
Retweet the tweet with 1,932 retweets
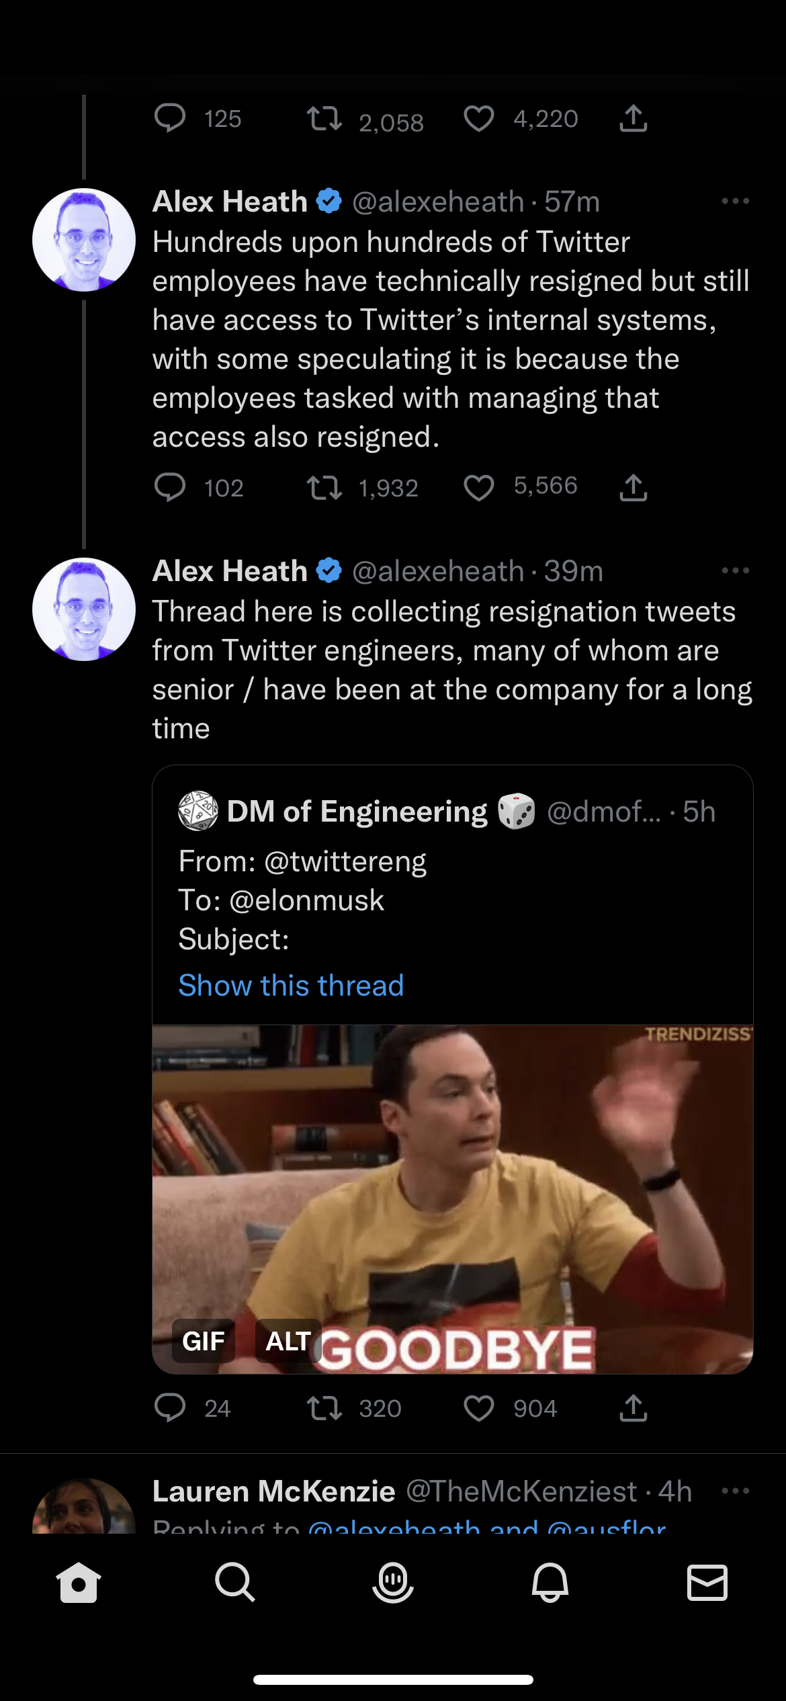pos(324,488)
